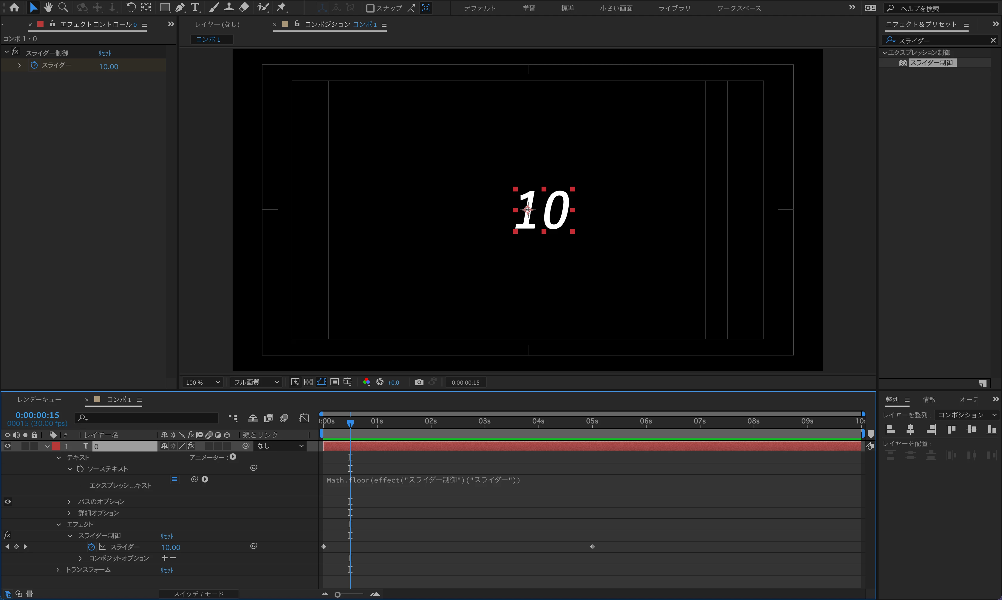Take snapshot with camera icon
This screenshot has width=1002, height=600.
[419, 382]
